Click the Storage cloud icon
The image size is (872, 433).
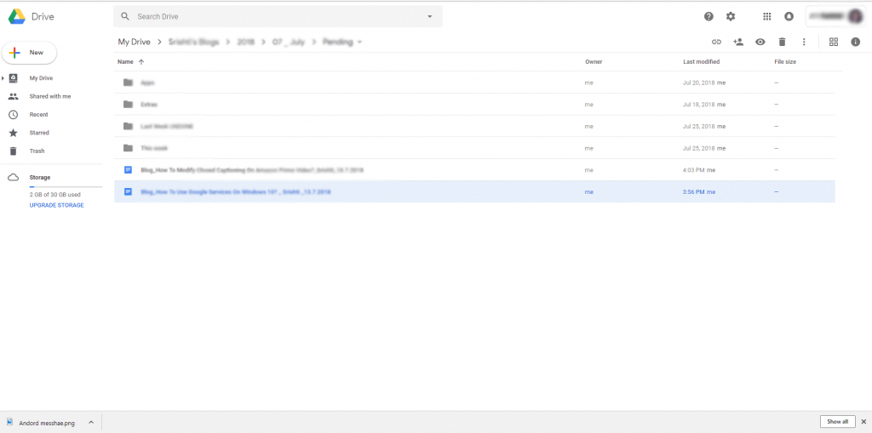tap(14, 177)
